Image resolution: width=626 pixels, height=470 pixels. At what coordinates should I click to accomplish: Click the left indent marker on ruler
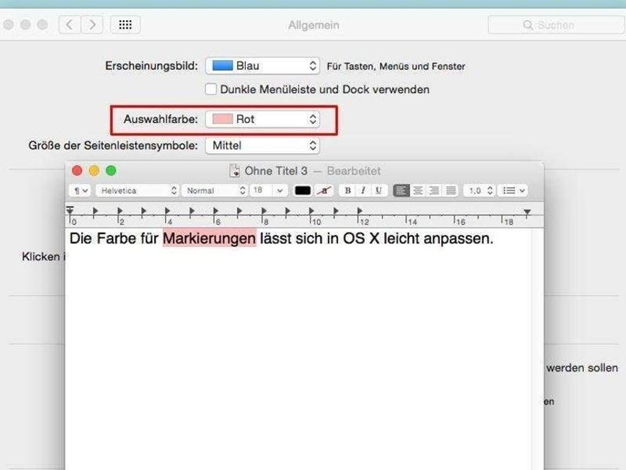point(70,211)
